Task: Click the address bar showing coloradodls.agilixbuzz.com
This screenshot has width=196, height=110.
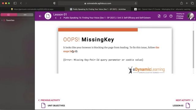Action: [98, 3]
